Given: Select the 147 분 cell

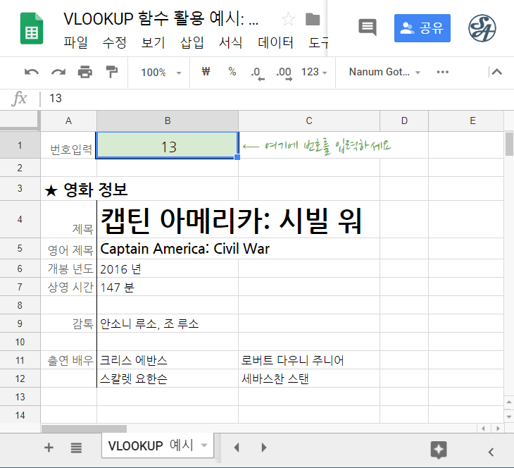Looking at the screenshot, I should pos(168,287).
